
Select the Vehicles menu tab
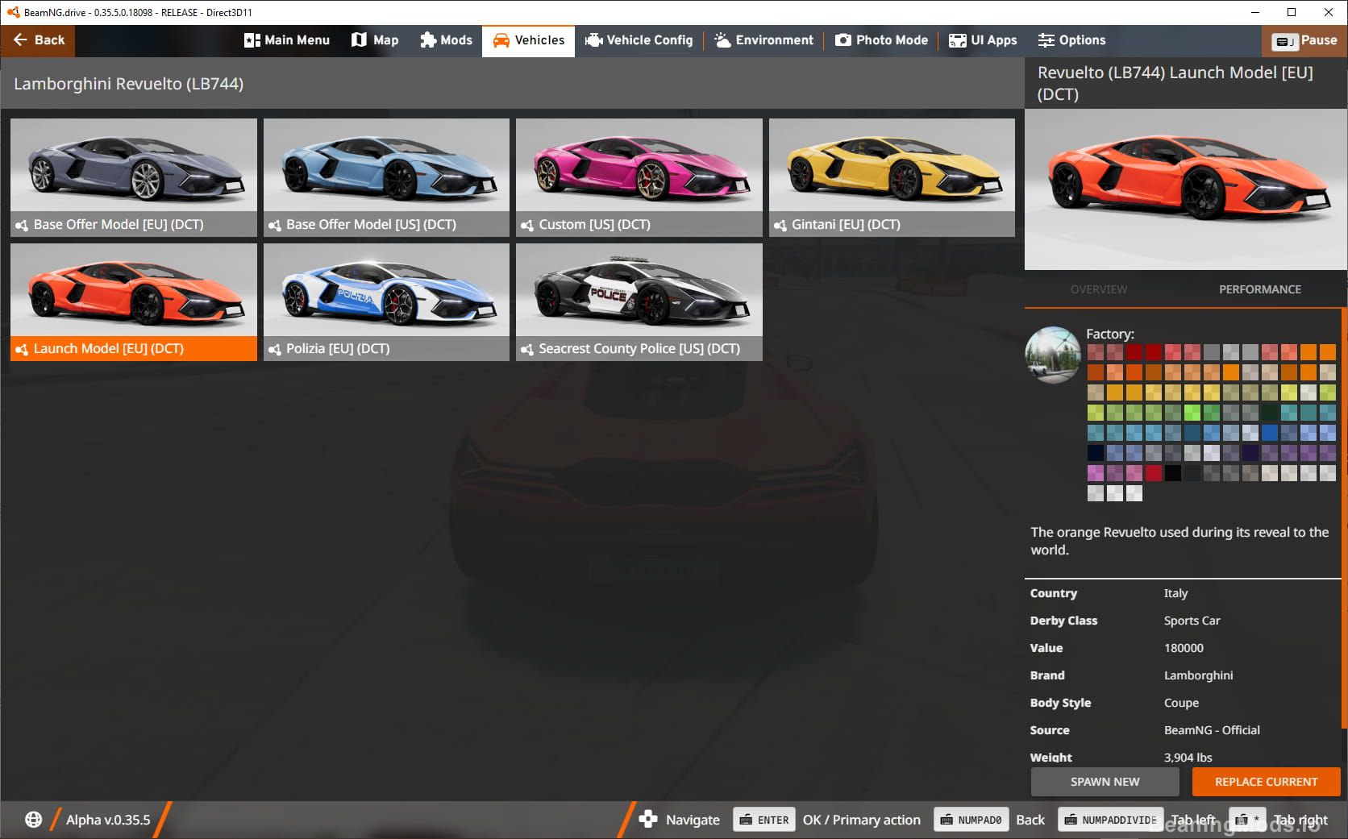click(528, 40)
